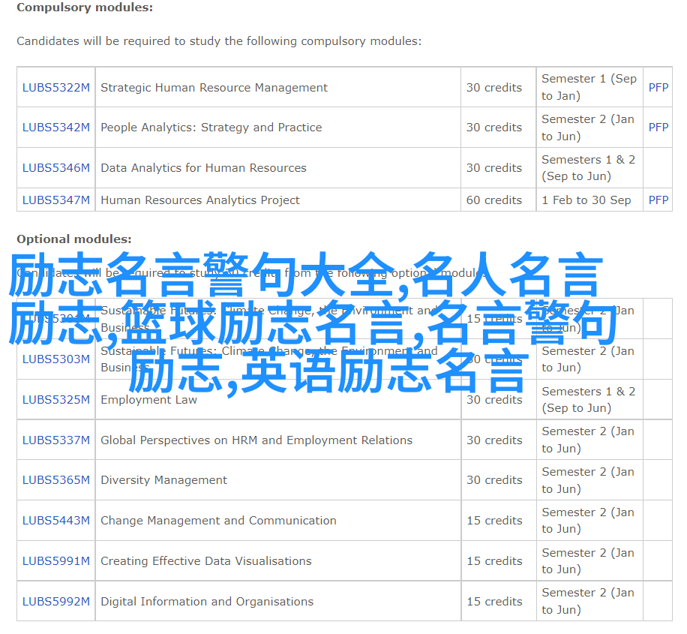Open the LUBS5443M module link
This screenshot has height=634, width=687.
(x=55, y=521)
